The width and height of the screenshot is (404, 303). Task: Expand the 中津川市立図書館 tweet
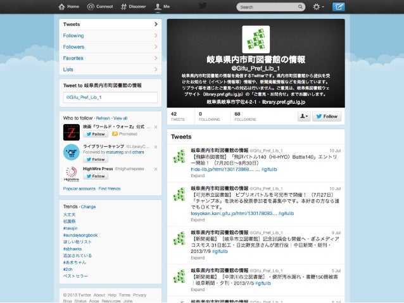coord(198,290)
